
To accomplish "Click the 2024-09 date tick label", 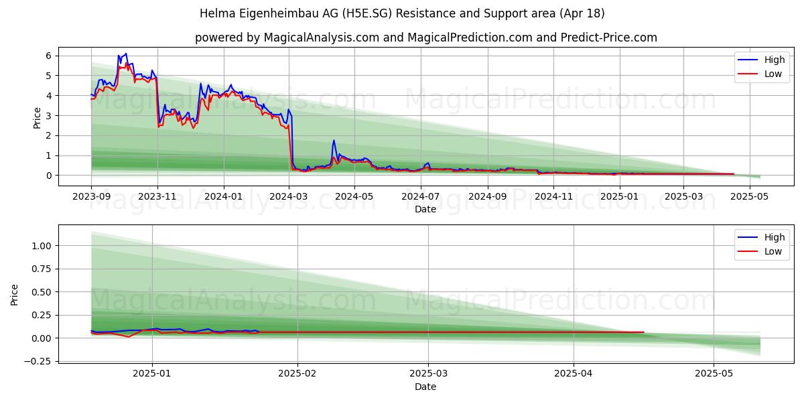I will coord(488,196).
